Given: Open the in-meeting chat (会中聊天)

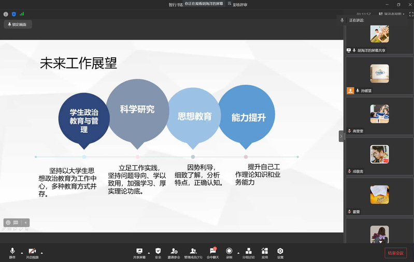Looking at the screenshot, I should [x=212, y=251].
